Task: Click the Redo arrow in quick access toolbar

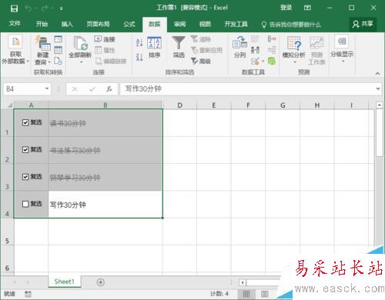Action: click(x=45, y=8)
